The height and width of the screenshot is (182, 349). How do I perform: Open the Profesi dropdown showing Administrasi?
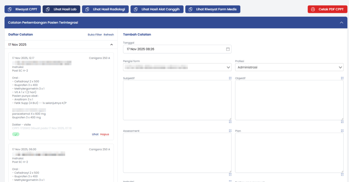(x=289, y=67)
